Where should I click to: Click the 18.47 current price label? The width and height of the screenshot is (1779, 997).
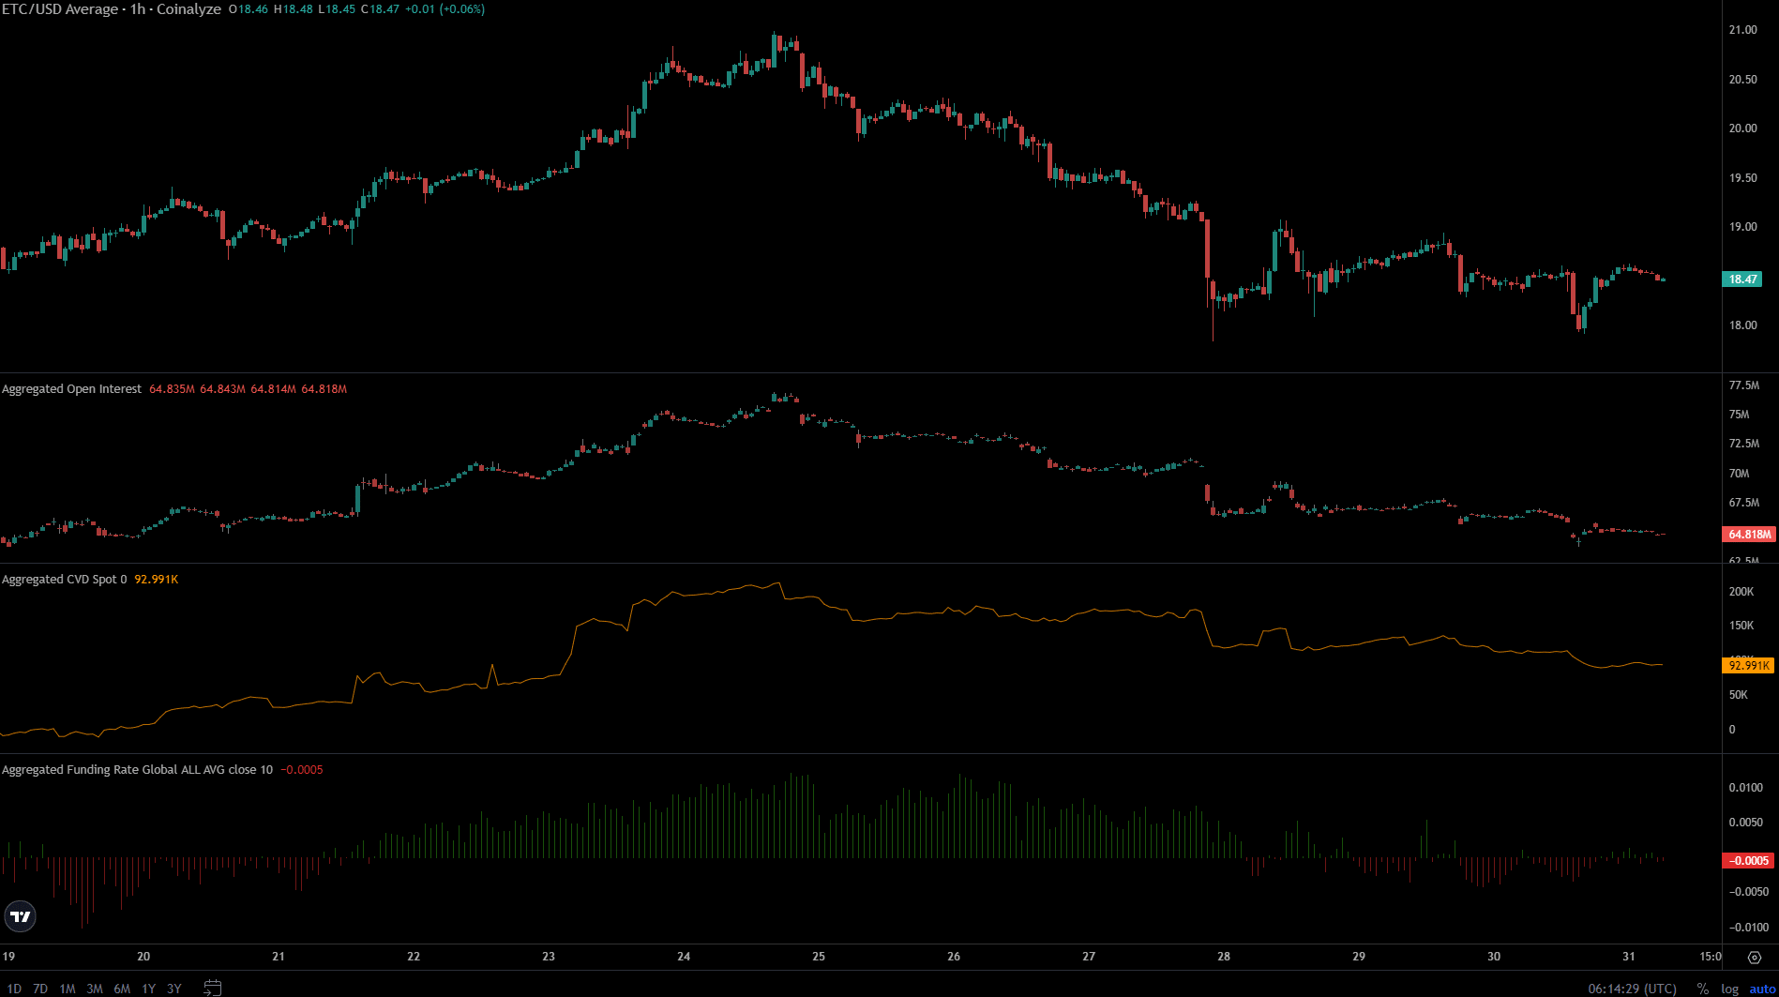coord(1743,279)
